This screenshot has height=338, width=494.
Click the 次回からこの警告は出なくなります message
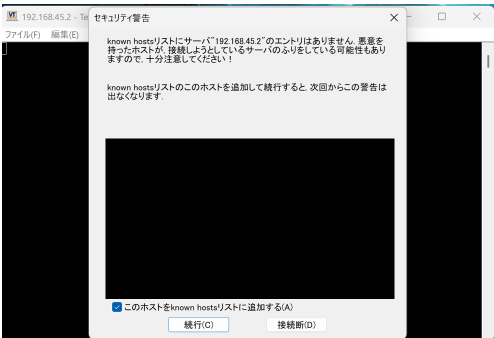[x=247, y=91]
